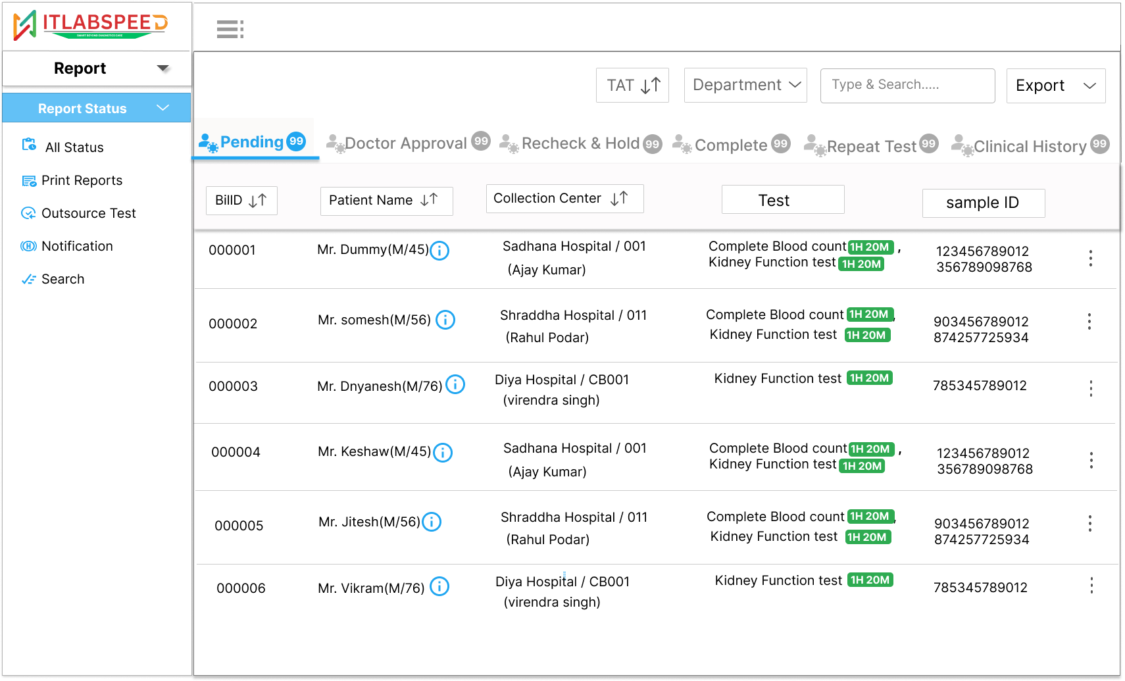Click the Outsource Test sidebar icon
The image size is (1125, 681).
click(28, 213)
